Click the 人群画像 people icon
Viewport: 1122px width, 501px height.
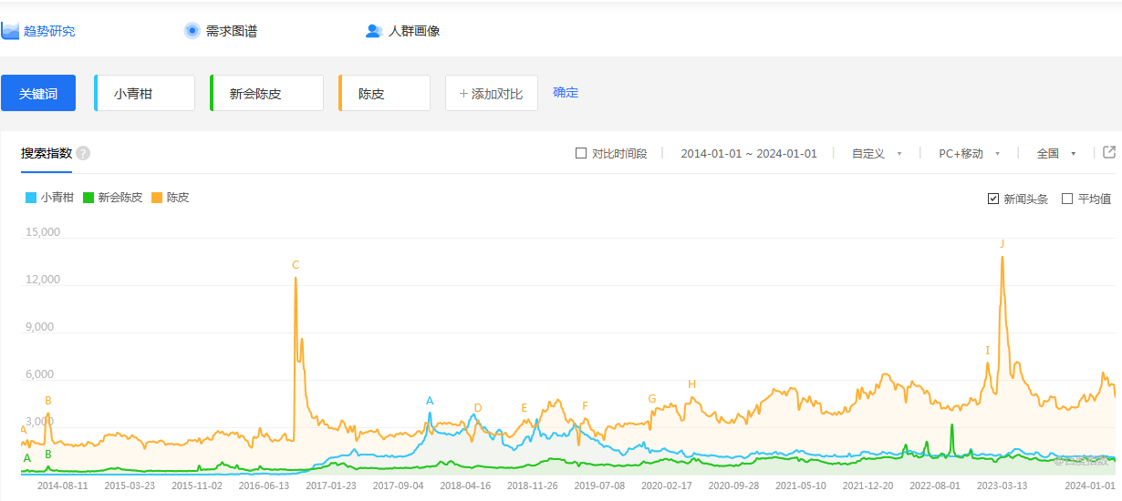[373, 31]
